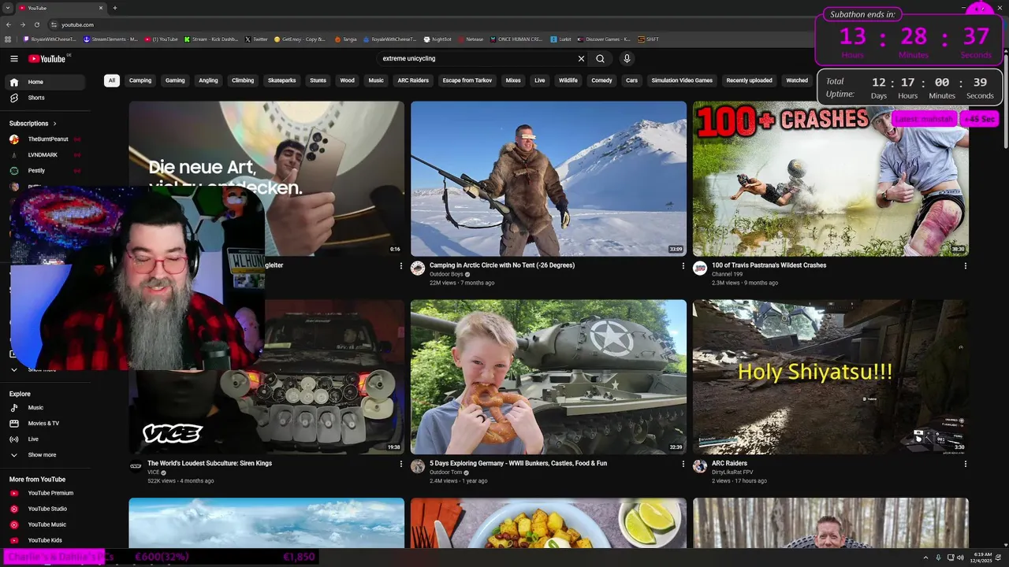Open NightBot bookmark
Image resolution: width=1009 pixels, height=567 pixels.
point(437,39)
